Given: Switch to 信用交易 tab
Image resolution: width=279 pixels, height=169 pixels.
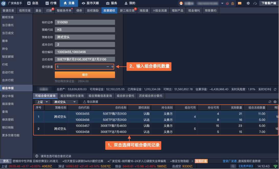Looking at the screenshot, I should [x=25, y=10].
